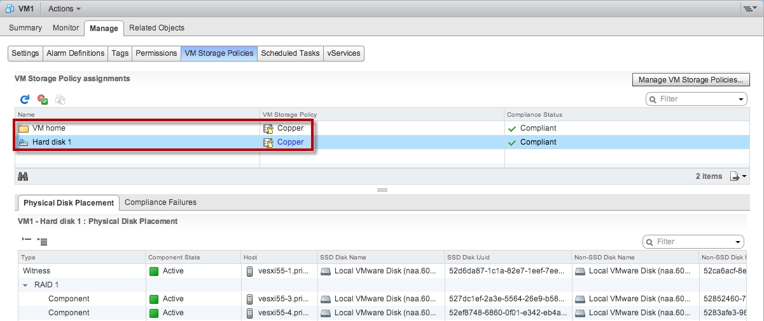Switch to the Monitor tab

tap(66, 28)
